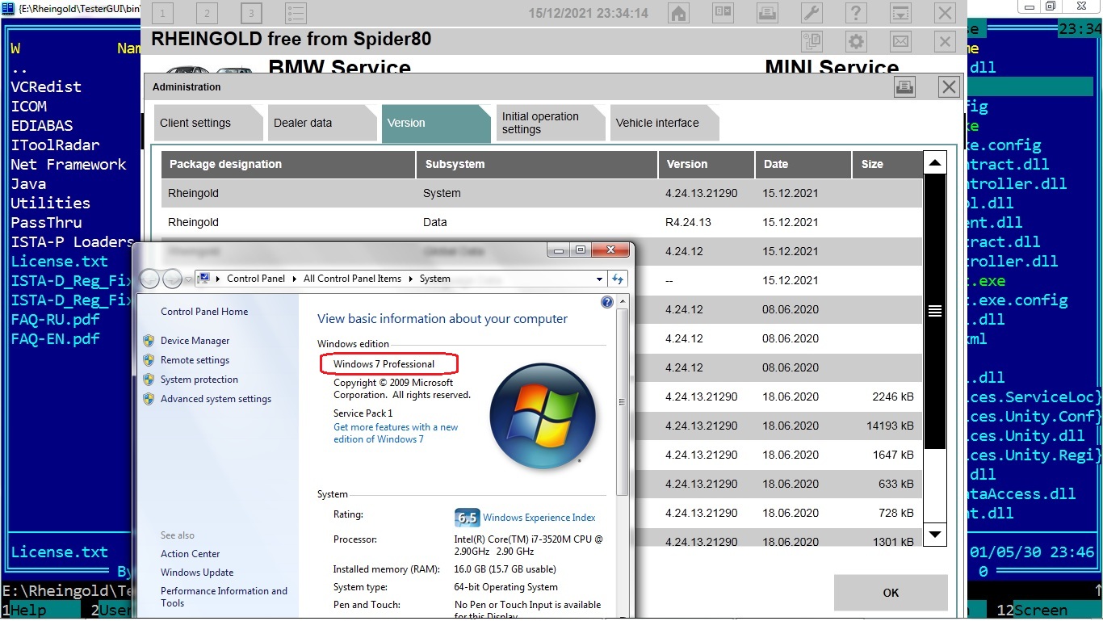Open Windows Update link

click(x=197, y=573)
